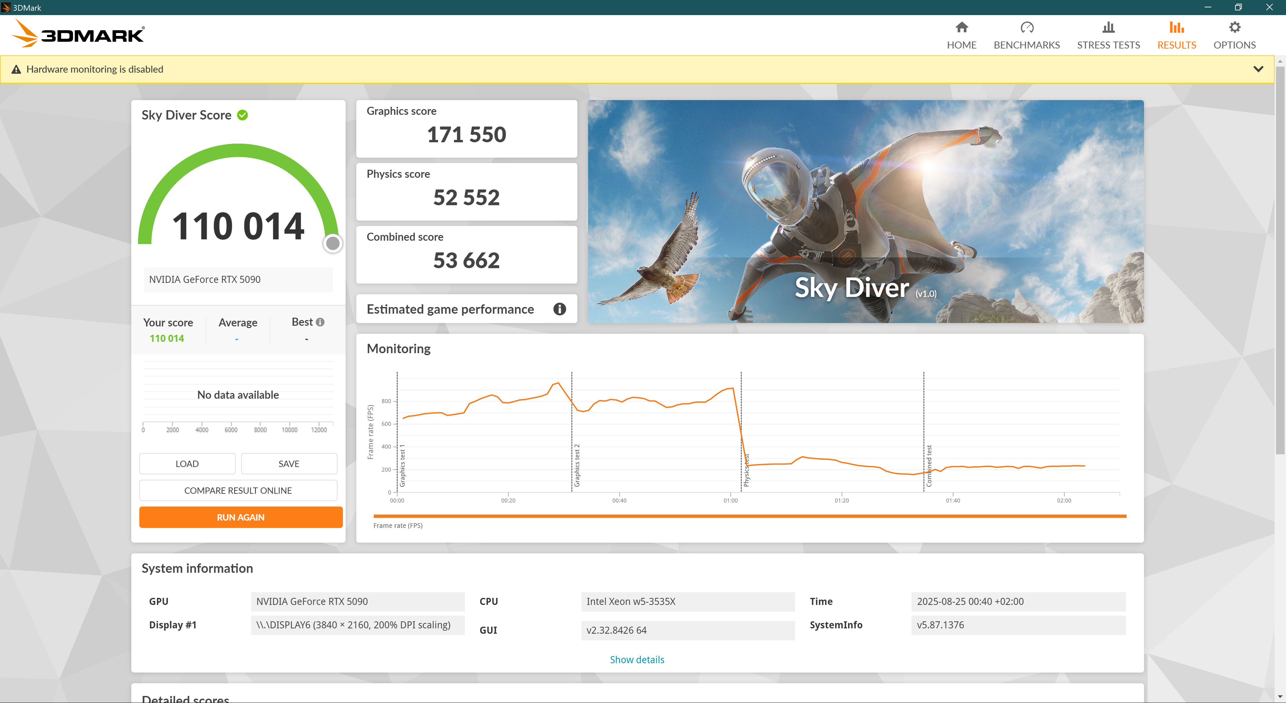
Task: Open the Options tab
Action: click(x=1234, y=35)
